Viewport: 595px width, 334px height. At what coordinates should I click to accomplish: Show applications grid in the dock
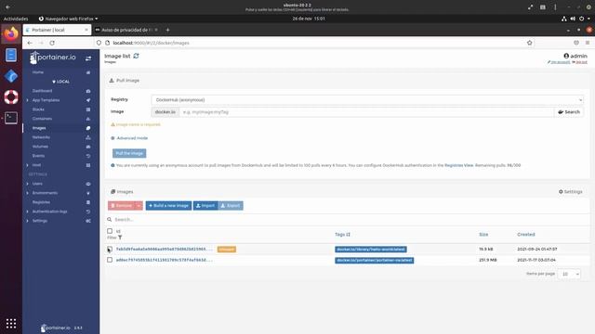(x=11, y=324)
